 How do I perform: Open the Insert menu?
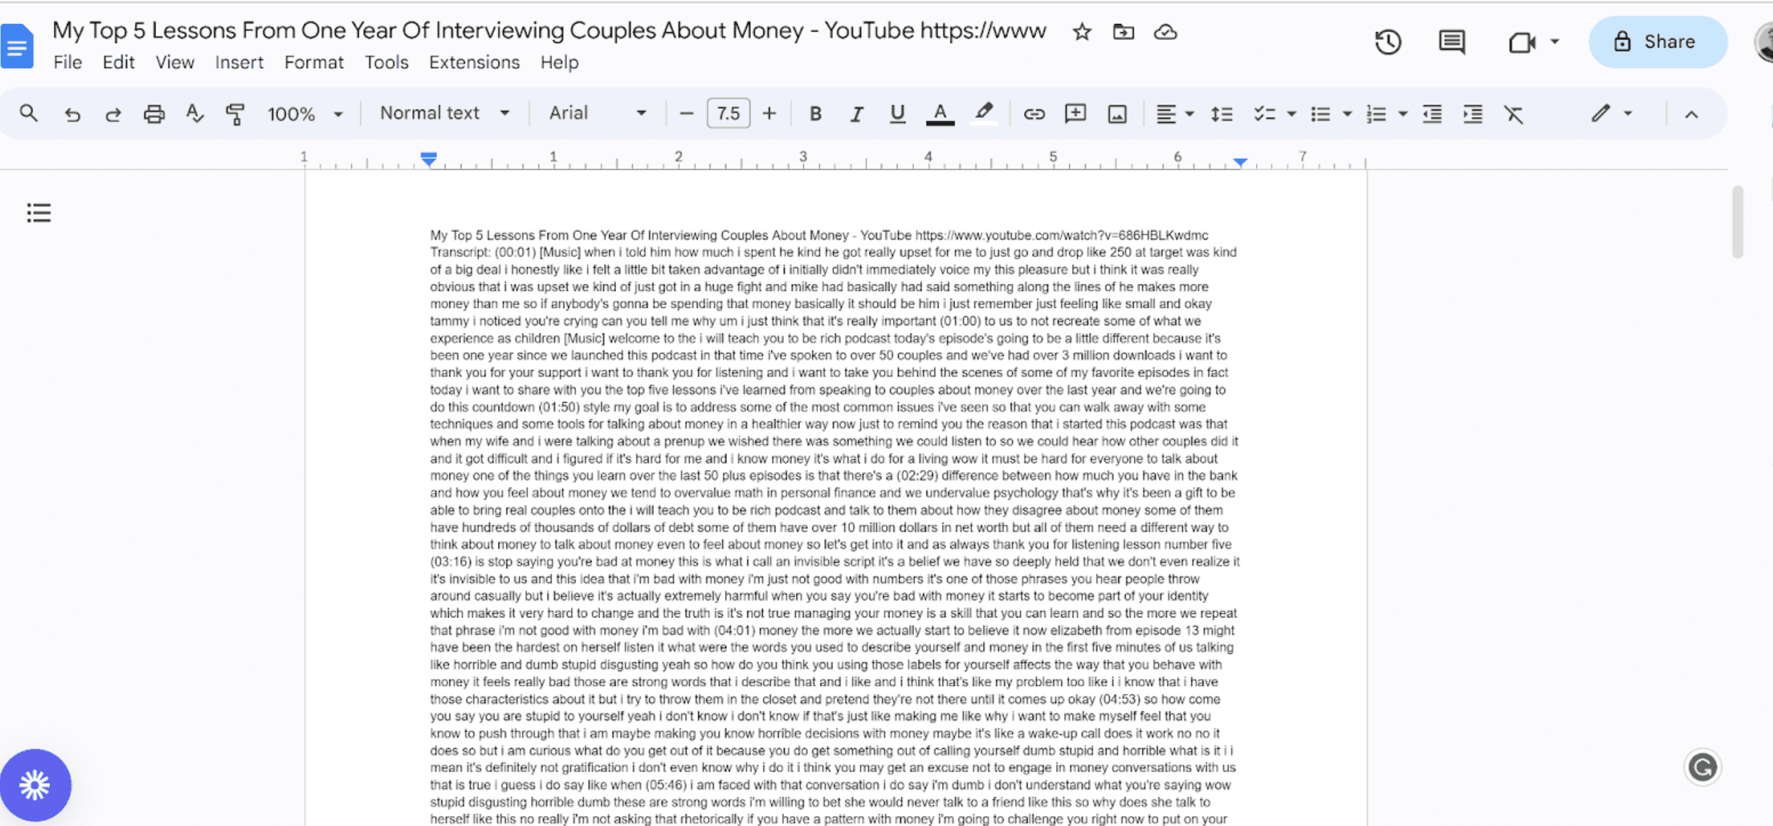(239, 63)
